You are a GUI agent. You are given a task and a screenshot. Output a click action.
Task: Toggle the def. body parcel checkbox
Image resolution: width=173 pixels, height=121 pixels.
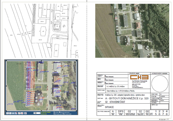[x=54, y=114]
